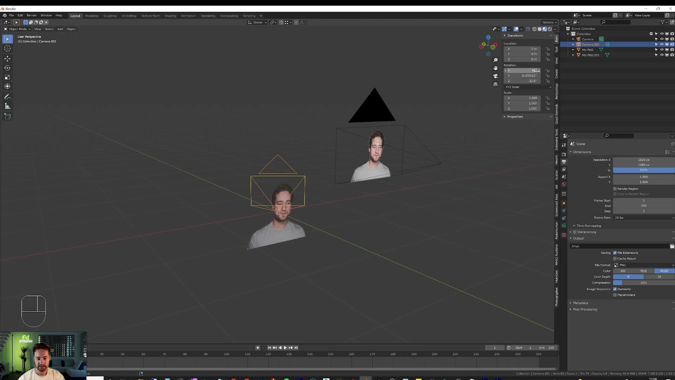Select the Annotate tool
Image resolution: width=675 pixels, height=380 pixels.
[7, 97]
